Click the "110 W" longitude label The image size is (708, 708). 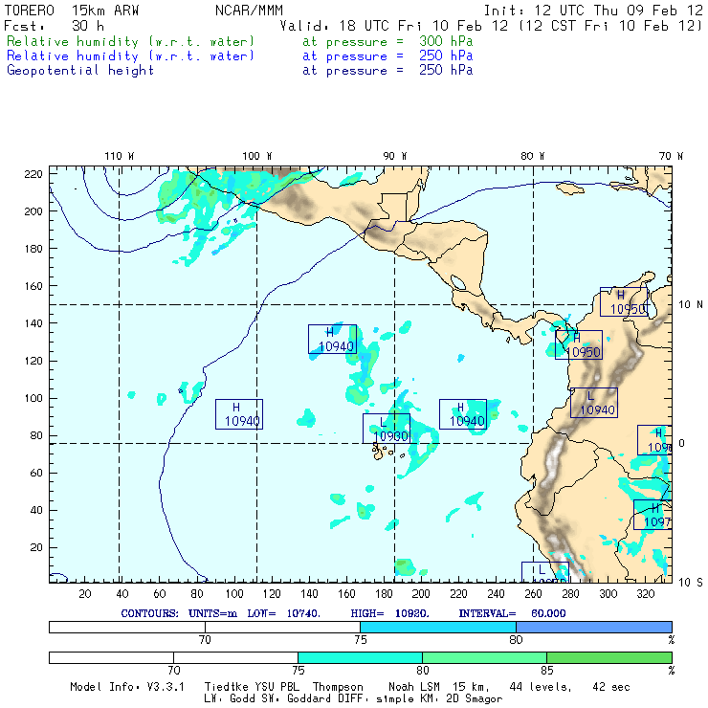[x=120, y=156]
